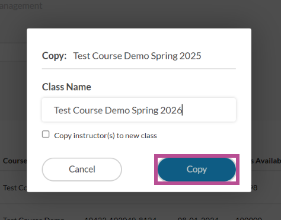281x220 pixels.
Task: Click the dimmed 'Course' column header
Action: [x=15, y=161]
